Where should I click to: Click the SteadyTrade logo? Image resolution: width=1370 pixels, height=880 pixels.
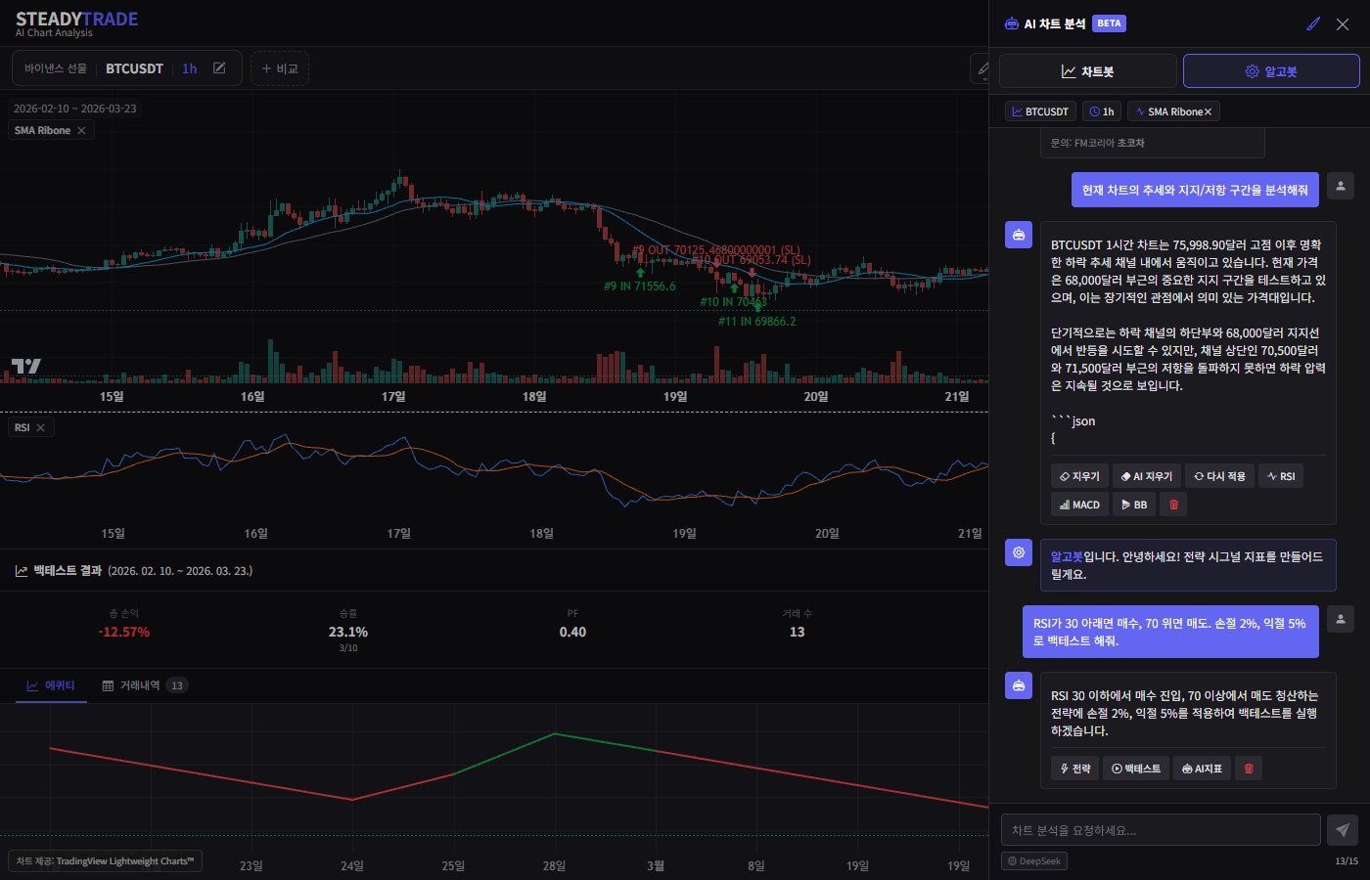(76, 23)
